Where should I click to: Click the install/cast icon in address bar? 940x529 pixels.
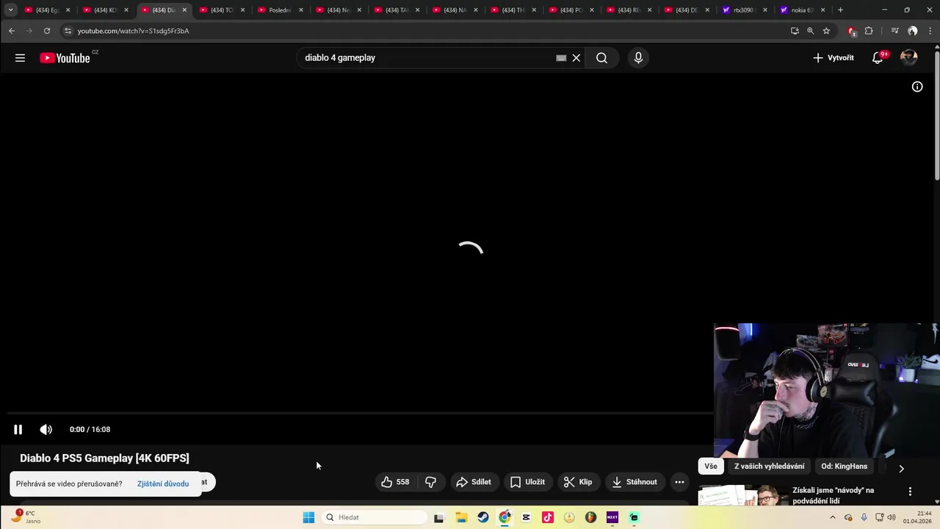(x=795, y=31)
